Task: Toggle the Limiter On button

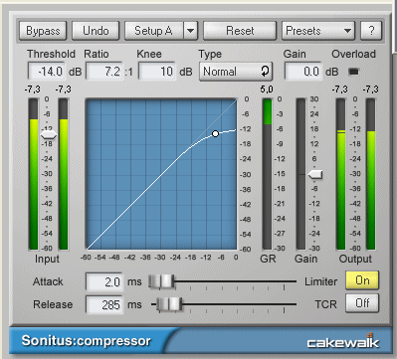Action: (362, 280)
